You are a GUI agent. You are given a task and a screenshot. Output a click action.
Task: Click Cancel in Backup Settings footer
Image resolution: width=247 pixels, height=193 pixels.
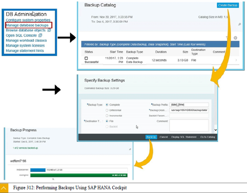point(163,137)
